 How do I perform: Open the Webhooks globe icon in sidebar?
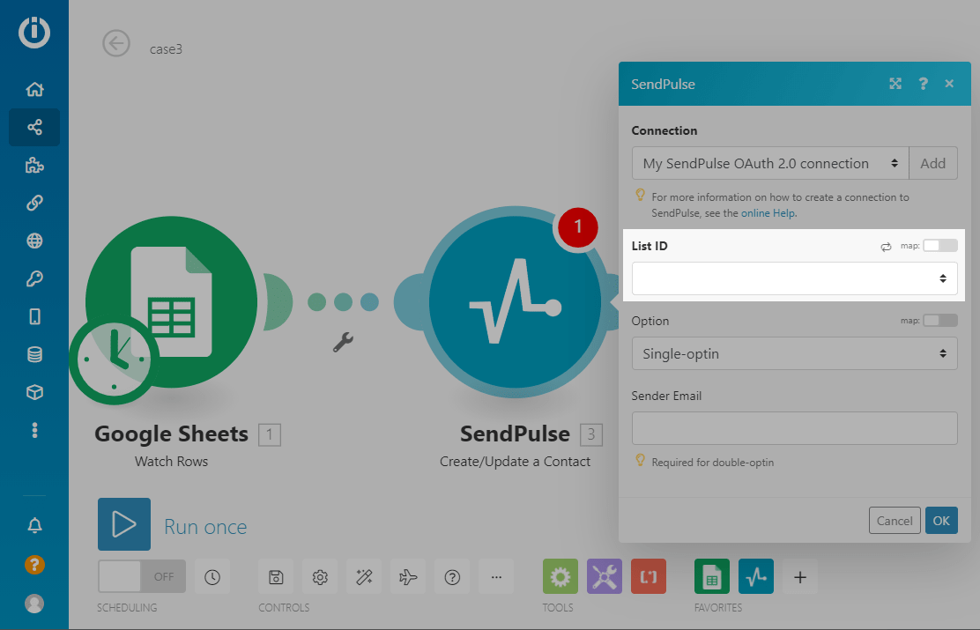point(34,241)
